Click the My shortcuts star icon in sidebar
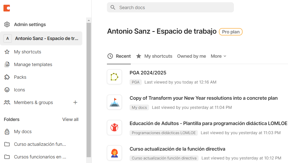The height and width of the screenshot is (163, 288). pyautogui.click(x=7, y=52)
